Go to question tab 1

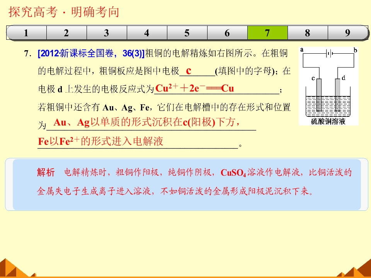27,32
